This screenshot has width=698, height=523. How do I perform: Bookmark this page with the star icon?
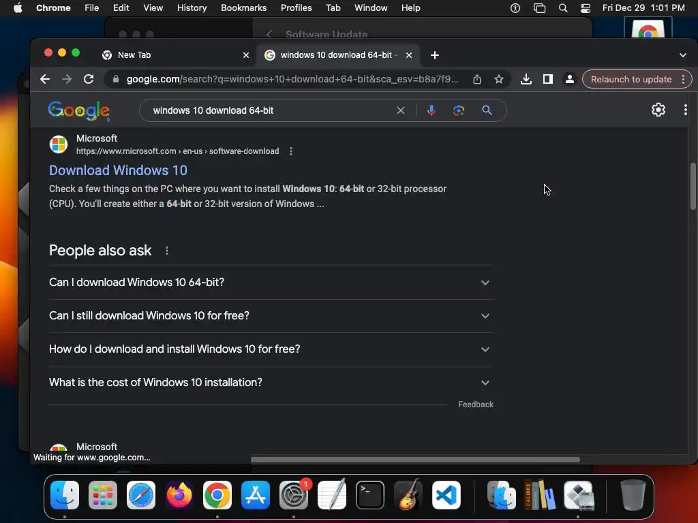click(499, 79)
